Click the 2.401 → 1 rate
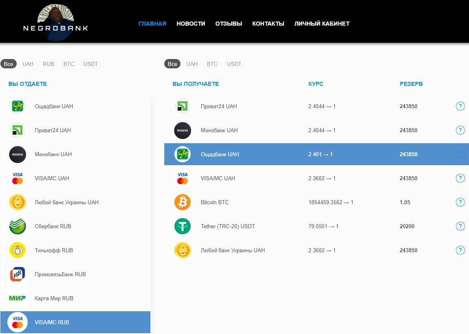469x334 pixels. pos(320,155)
